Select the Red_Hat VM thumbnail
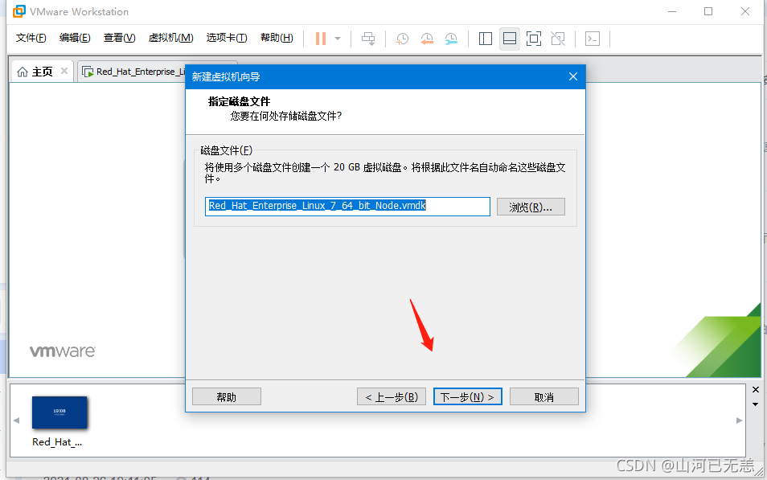Screen dimensions: 767x480 59,412
